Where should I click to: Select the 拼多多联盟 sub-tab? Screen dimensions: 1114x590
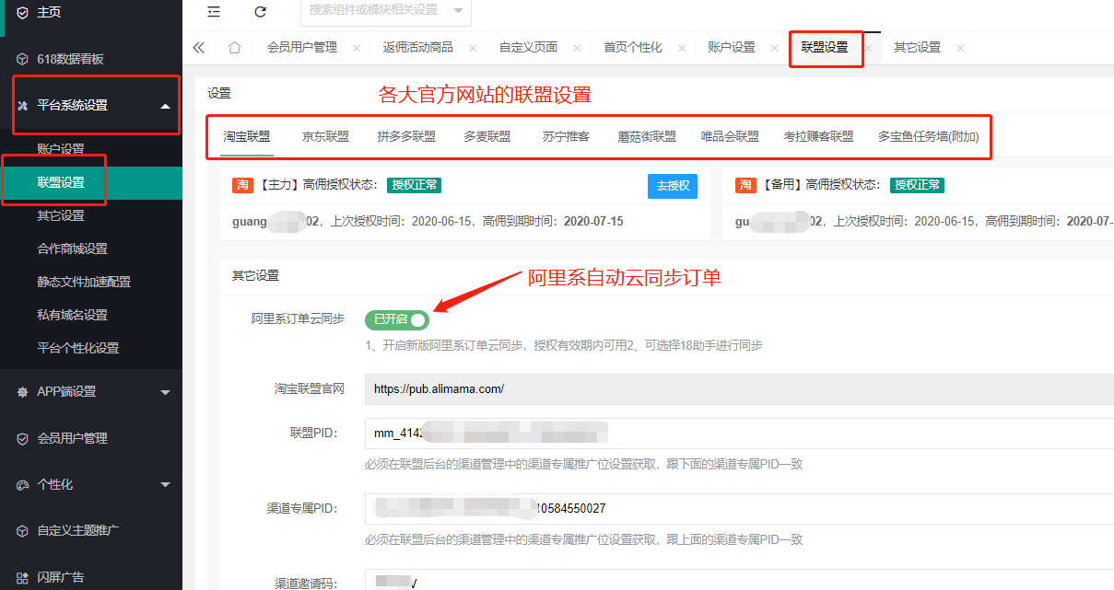pos(406,137)
